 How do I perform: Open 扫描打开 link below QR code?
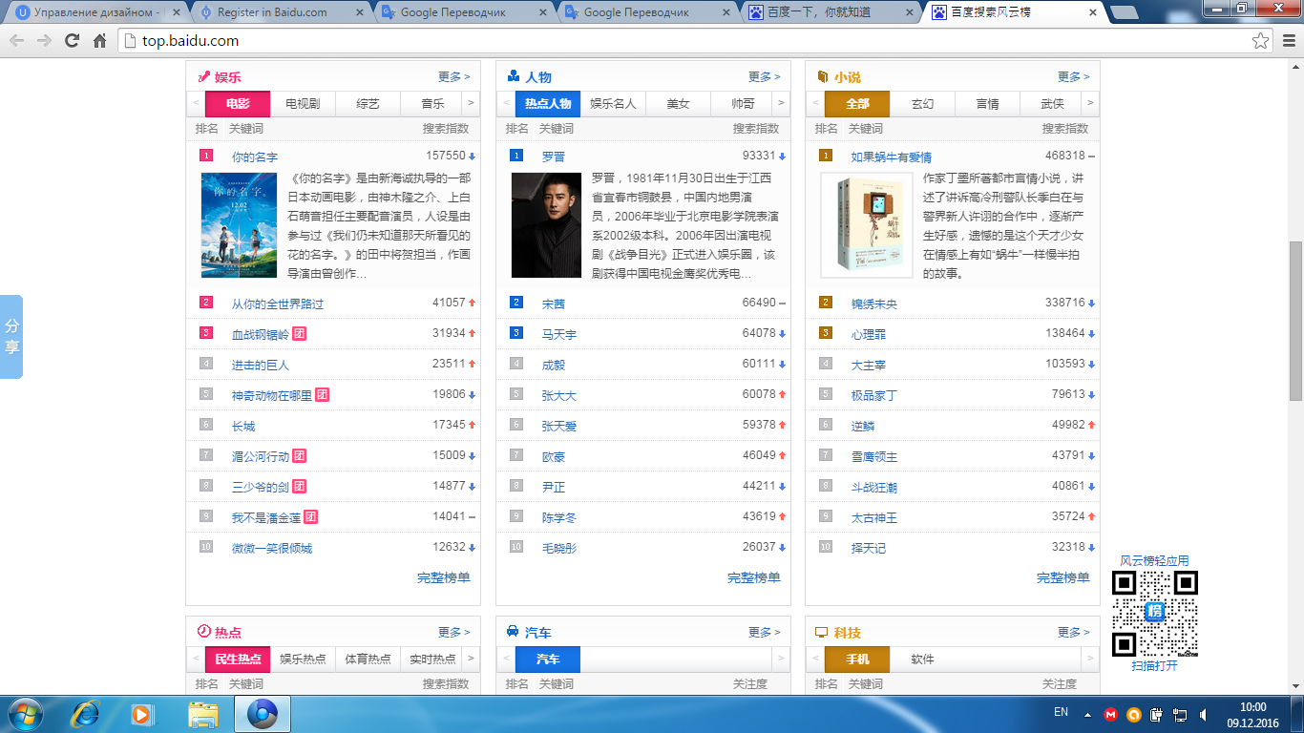pyautogui.click(x=1155, y=665)
